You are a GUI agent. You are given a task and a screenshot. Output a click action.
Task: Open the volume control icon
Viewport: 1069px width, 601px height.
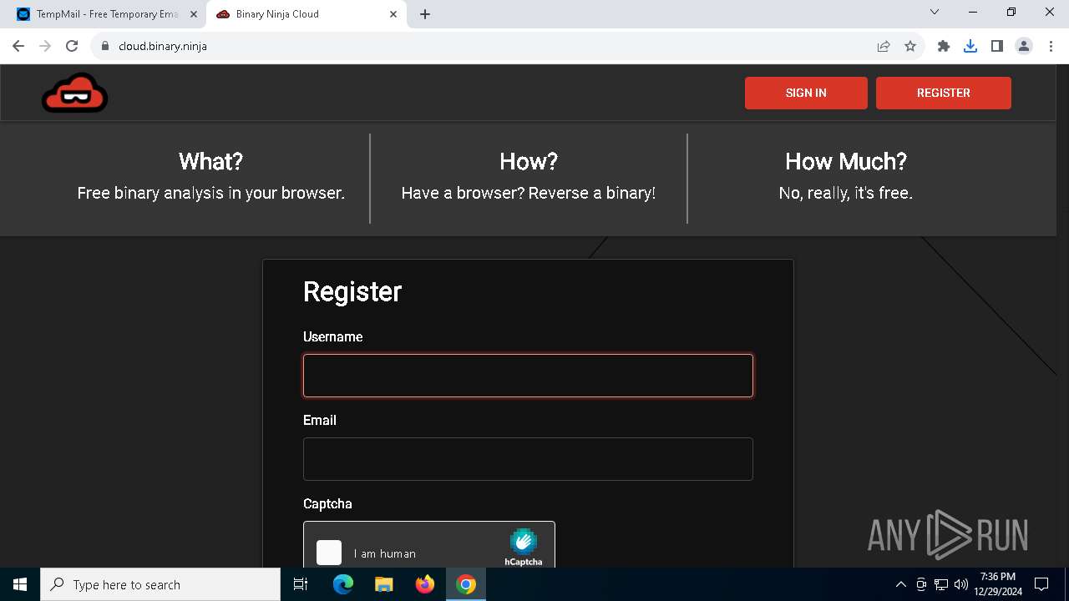click(x=961, y=584)
